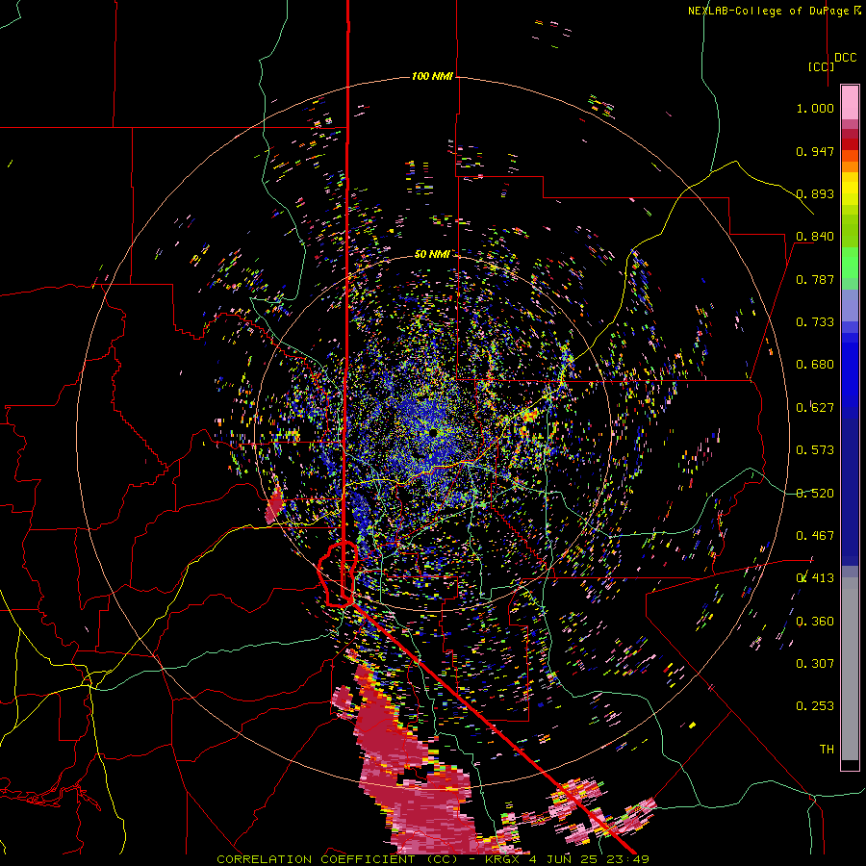The height and width of the screenshot is (866, 866).
Task: Select the 0.733 scale value
Action: click(x=815, y=322)
